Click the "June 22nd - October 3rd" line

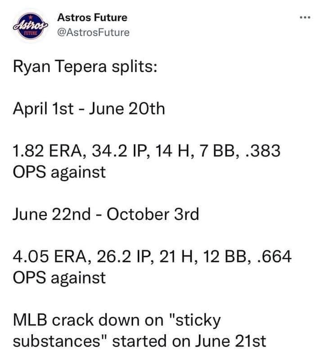(x=106, y=214)
